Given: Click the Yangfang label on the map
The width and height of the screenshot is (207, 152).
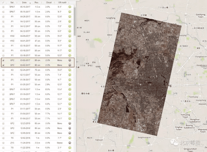Looking at the screenshot, I should point(111,18).
